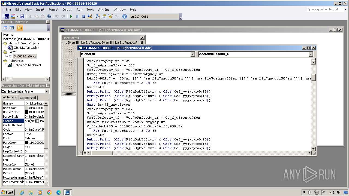Open Visual Basic Help question mark icon
Screen dimensions: 349x196
tap(125, 17)
